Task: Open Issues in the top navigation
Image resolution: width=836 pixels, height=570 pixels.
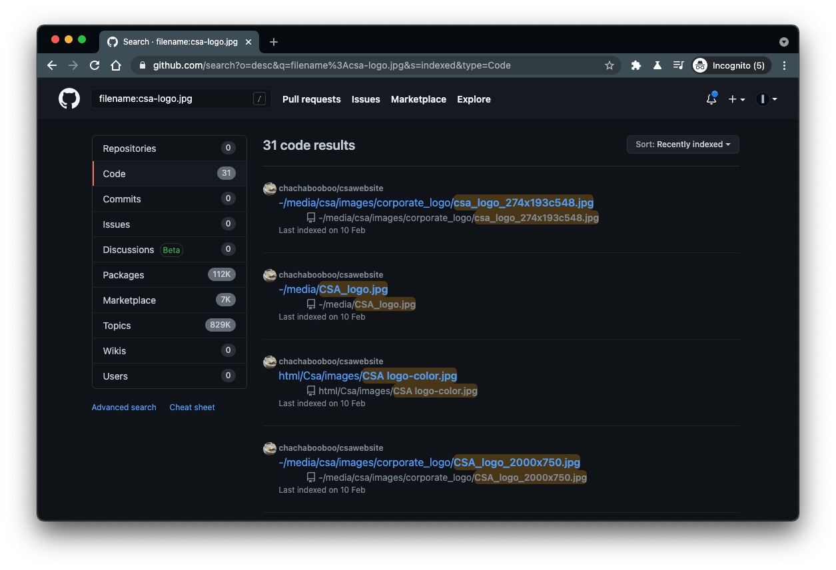Action: point(366,99)
